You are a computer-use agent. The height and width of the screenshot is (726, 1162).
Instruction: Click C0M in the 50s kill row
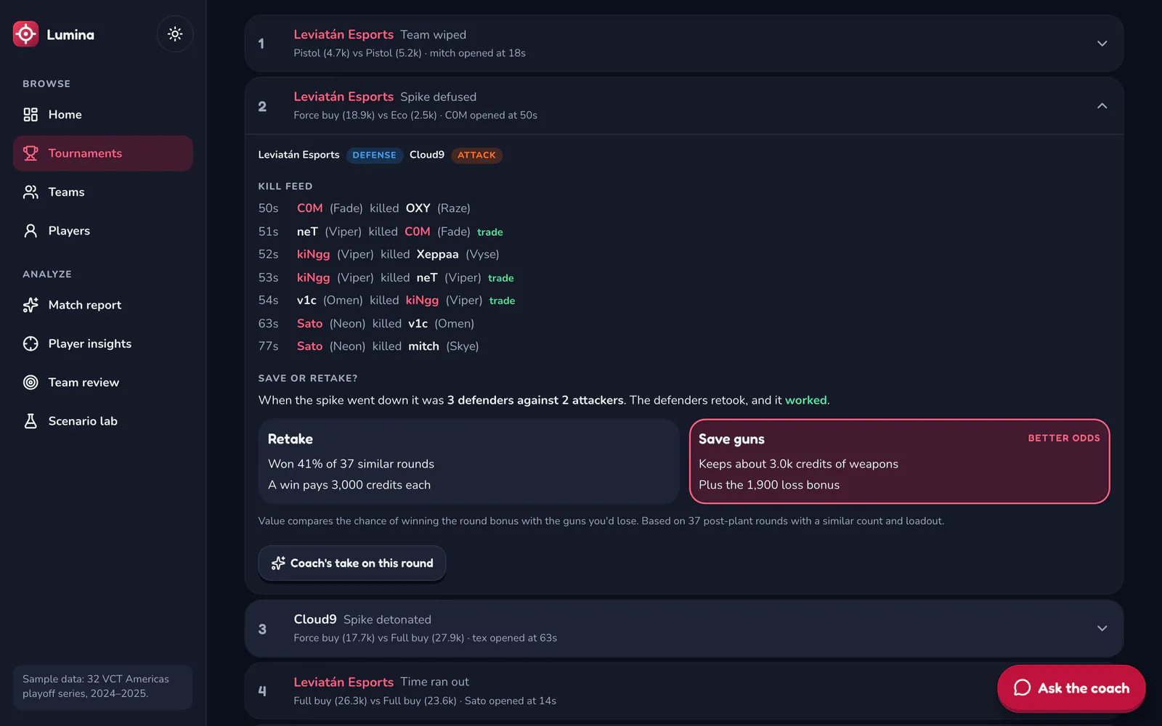pos(309,208)
